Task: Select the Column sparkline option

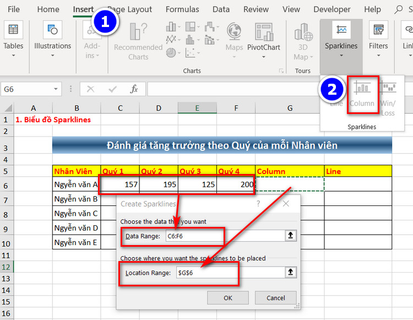Action: [362, 94]
